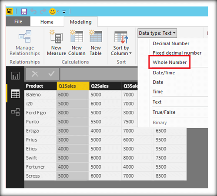The height and width of the screenshot is (196, 217).
Task: Click the Punto product cell
Action: [40, 122]
